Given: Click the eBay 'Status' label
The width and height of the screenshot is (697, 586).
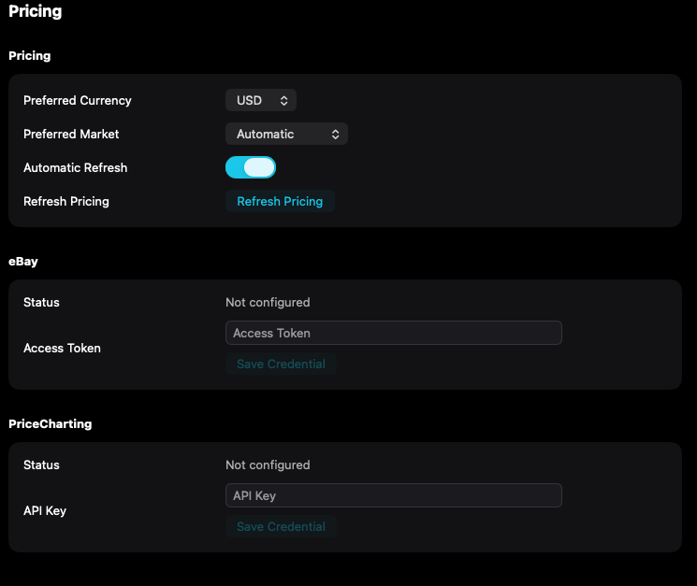Looking at the screenshot, I should [x=41, y=302].
